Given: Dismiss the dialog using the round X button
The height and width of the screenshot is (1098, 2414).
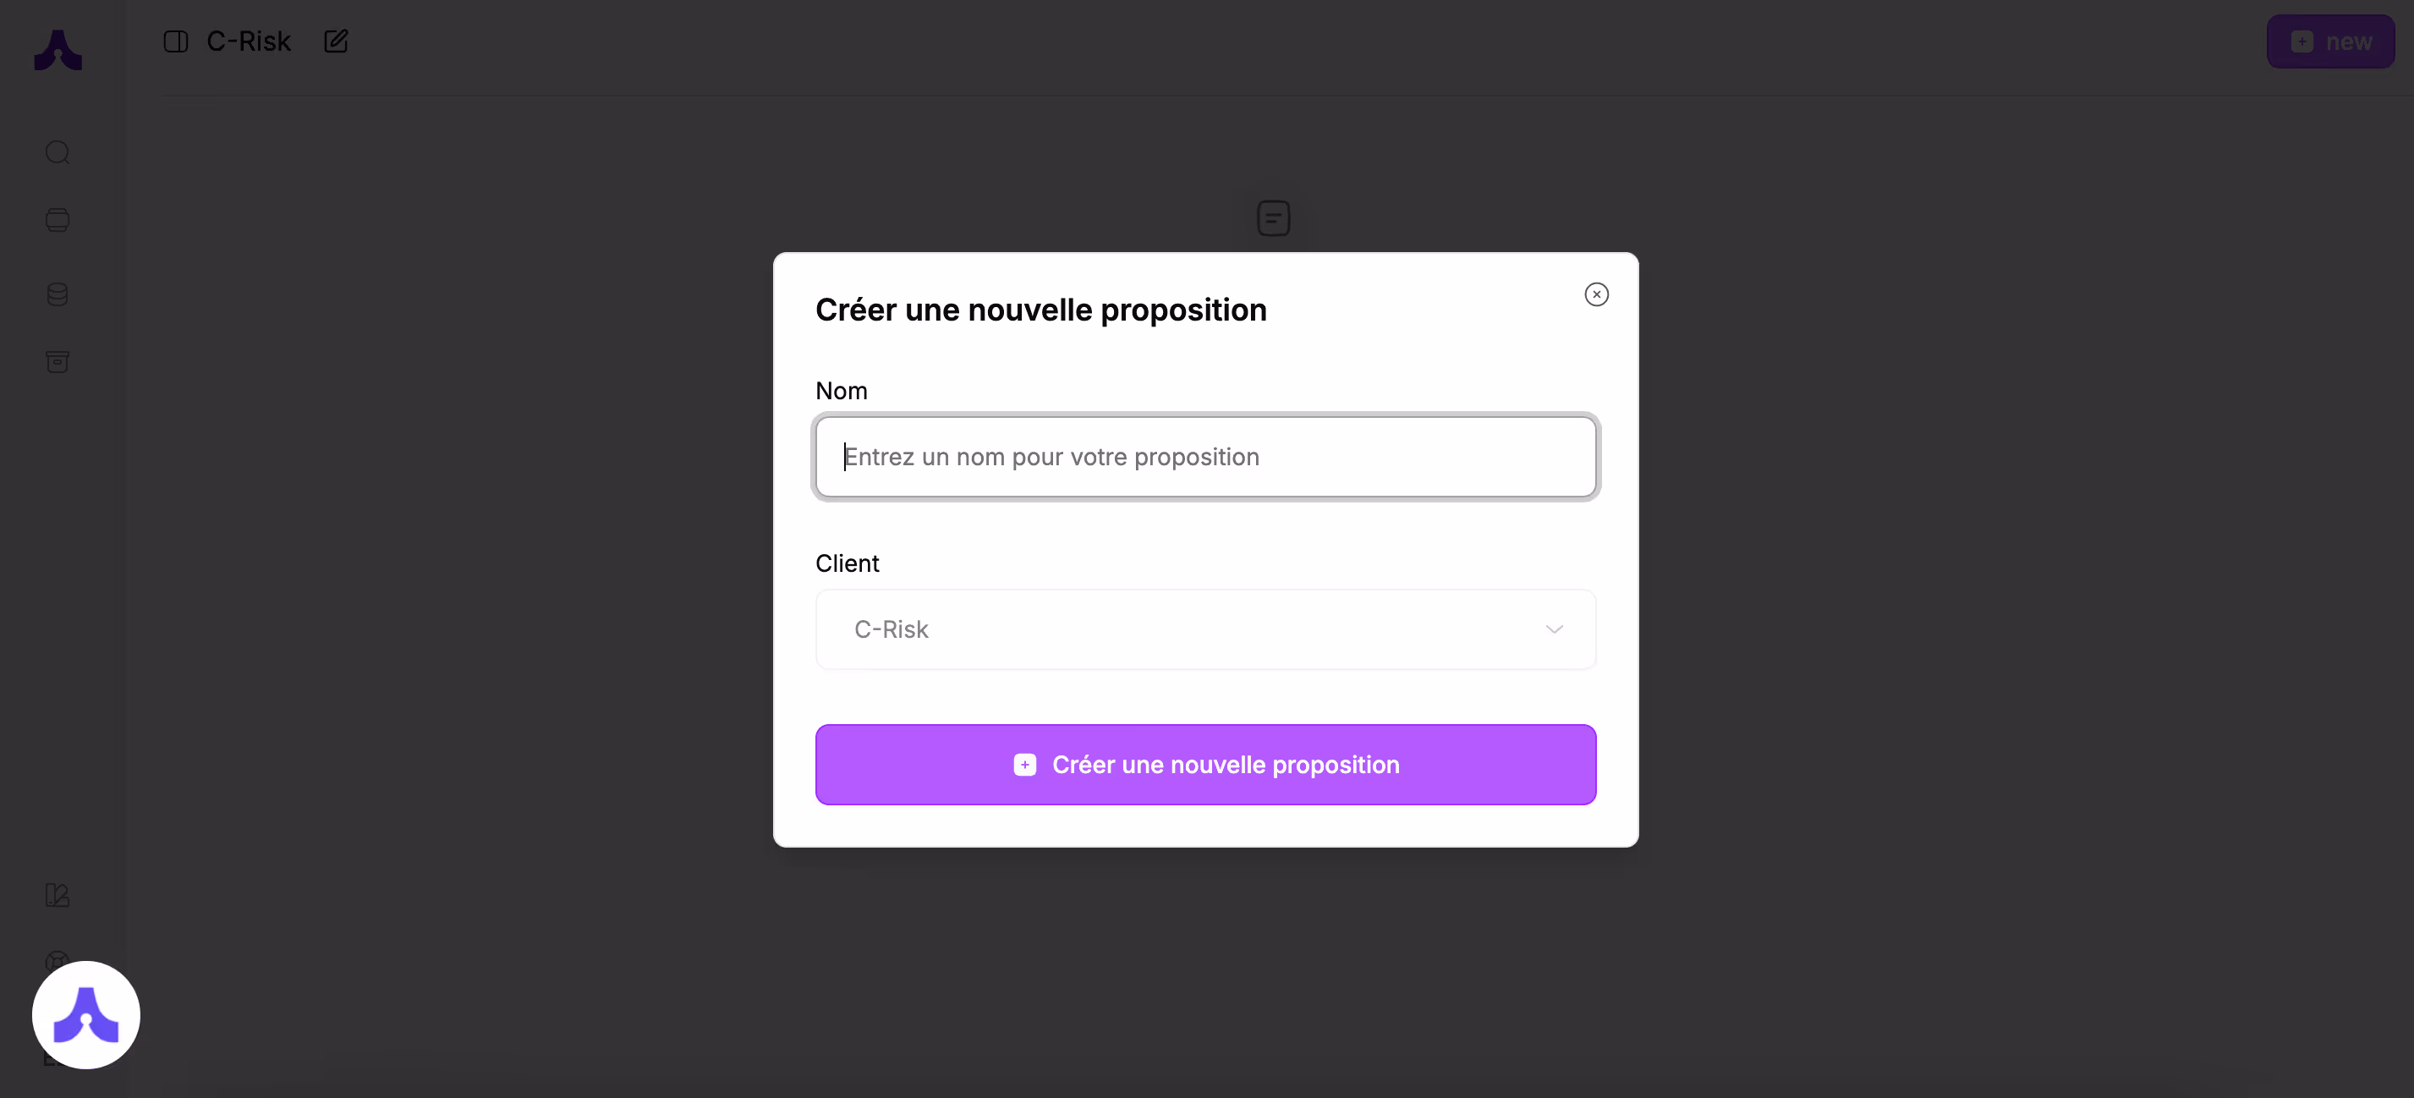Looking at the screenshot, I should coord(1597,294).
